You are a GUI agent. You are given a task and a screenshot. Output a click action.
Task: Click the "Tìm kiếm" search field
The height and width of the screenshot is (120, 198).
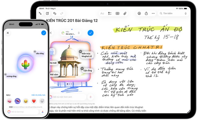click(173, 13)
